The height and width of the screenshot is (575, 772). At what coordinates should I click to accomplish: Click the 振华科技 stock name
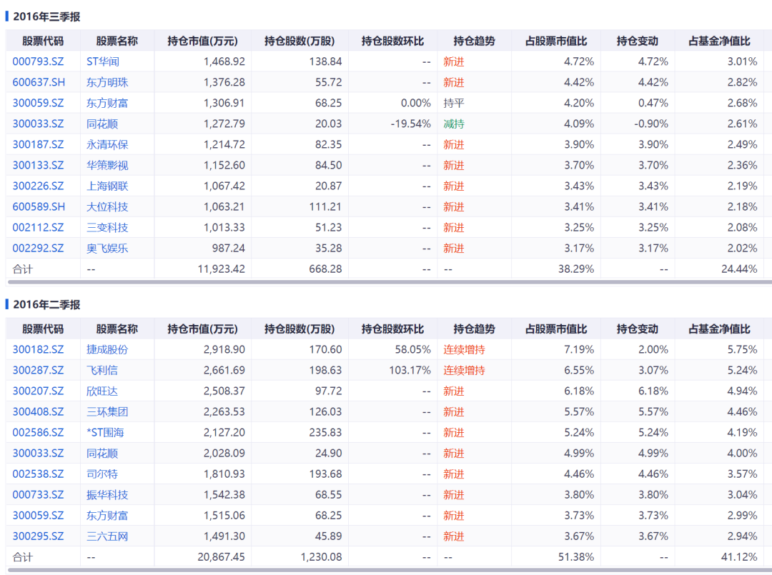pyautogui.click(x=107, y=494)
